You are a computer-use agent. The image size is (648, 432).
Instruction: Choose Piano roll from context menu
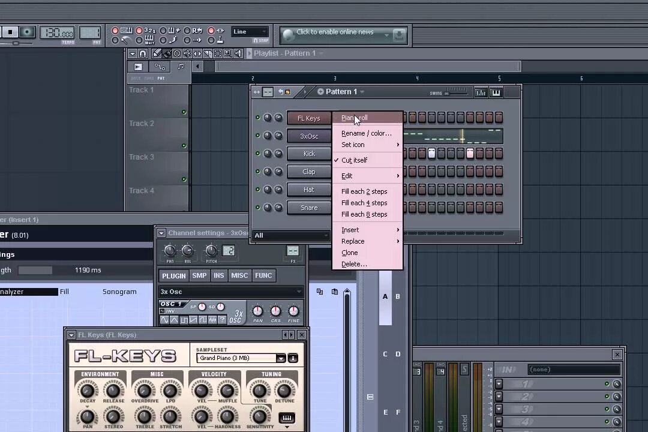click(367, 118)
